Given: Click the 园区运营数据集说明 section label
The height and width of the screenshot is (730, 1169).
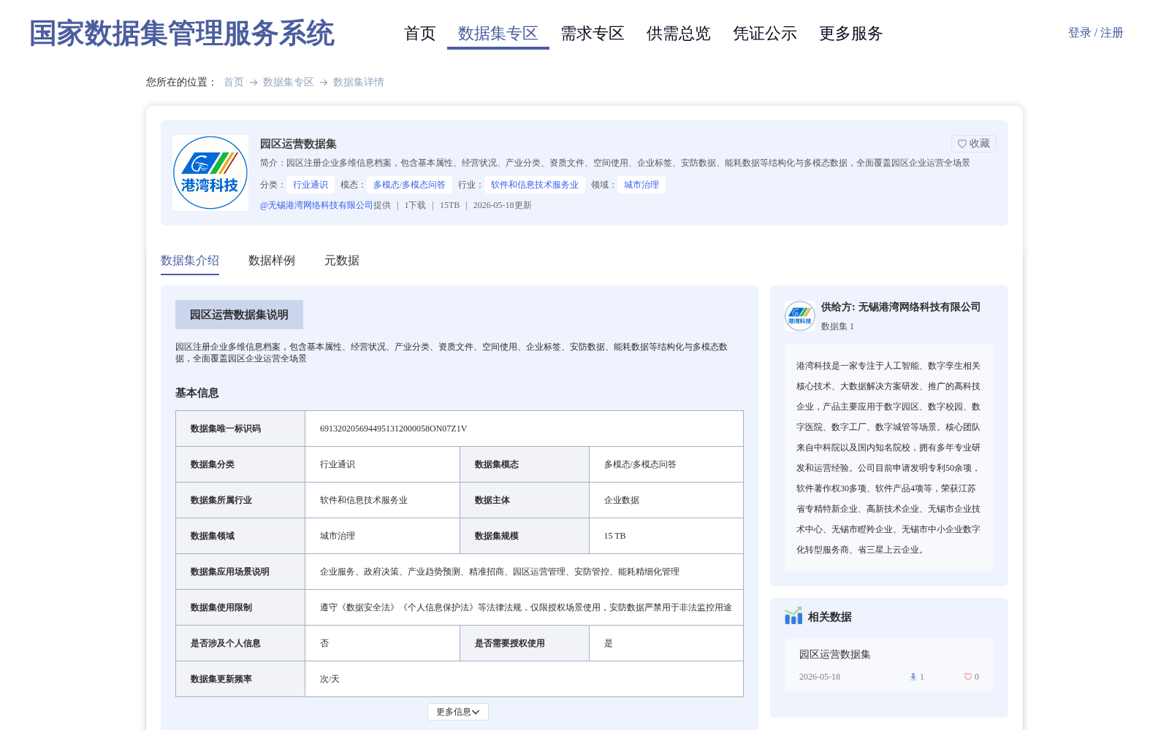Looking at the screenshot, I should point(239,315).
